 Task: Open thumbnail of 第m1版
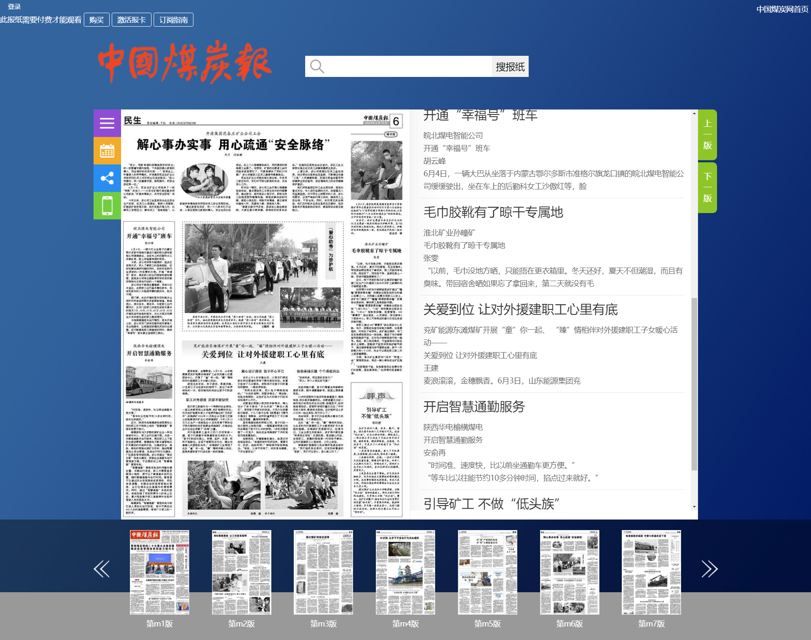[x=160, y=572]
